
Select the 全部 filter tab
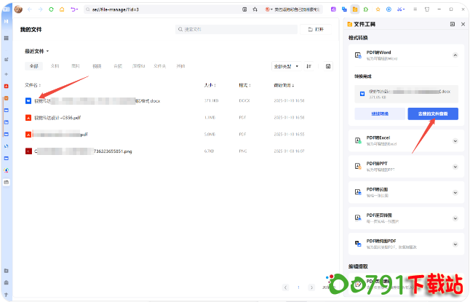pos(33,66)
